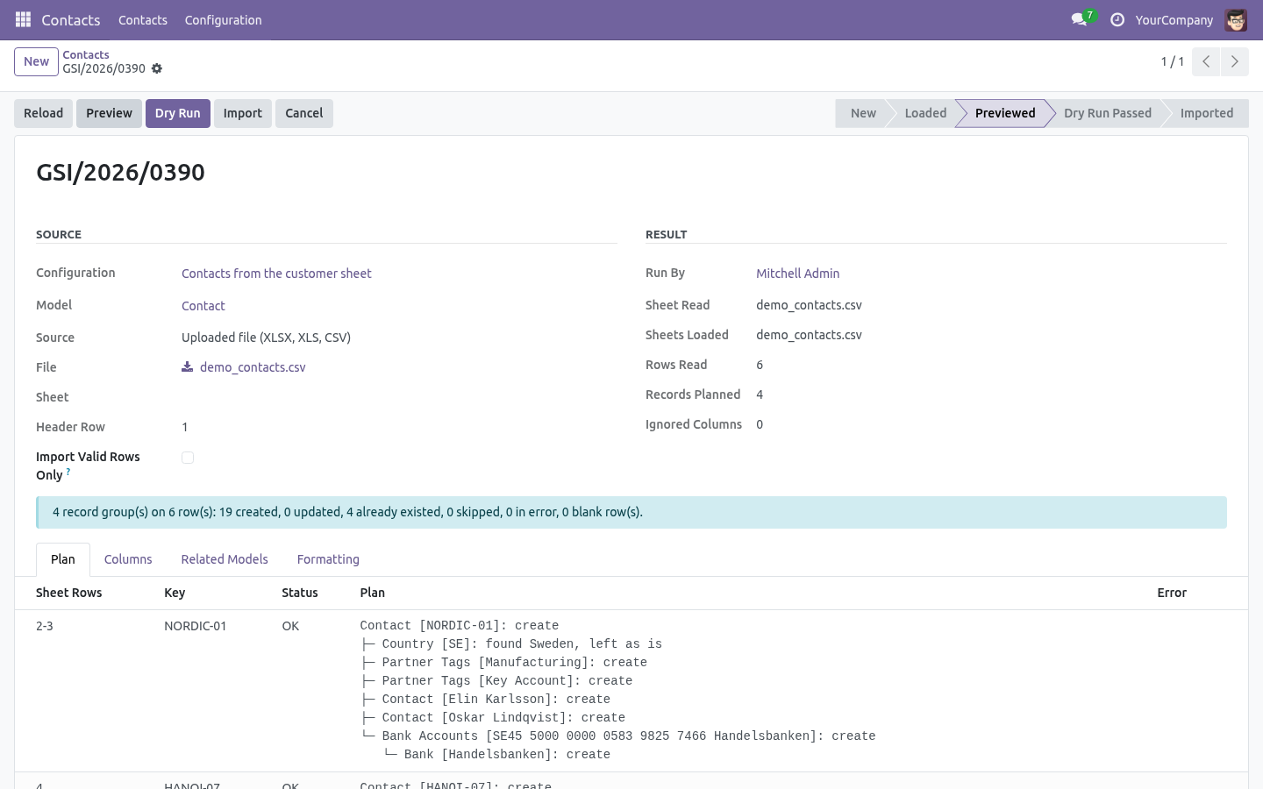Screen dimensions: 1263x789
Task: Click plan line Bank [Handelsbanken]: create
Action: point(496,755)
